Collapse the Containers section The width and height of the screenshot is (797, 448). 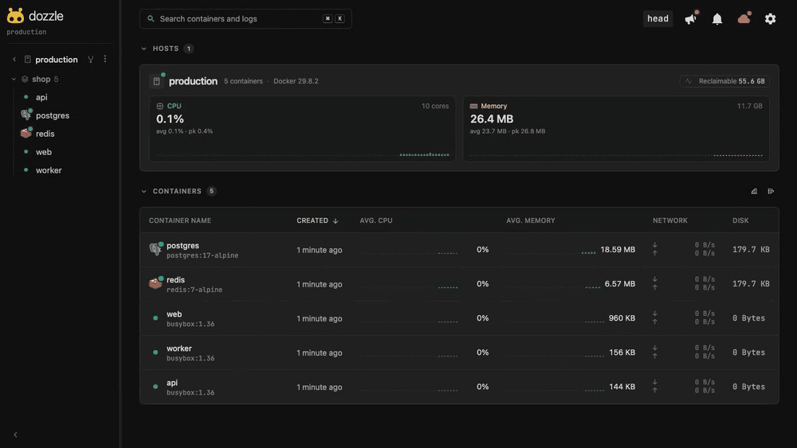143,191
